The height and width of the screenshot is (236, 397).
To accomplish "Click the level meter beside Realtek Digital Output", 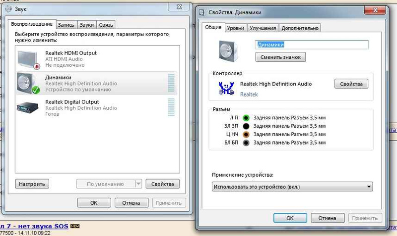I will click(171, 107).
